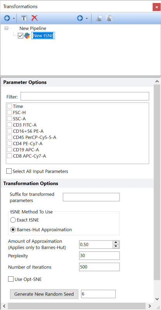The height and width of the screenshot is (310, 161).
Task: Click Generate New Random Seed button
Action: click(x=44, y=294)
